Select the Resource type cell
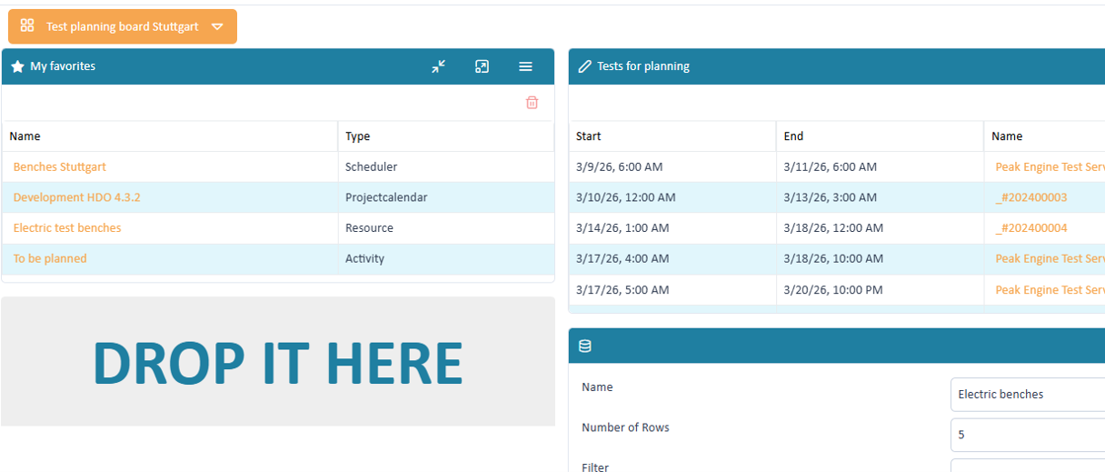The height and width of the screenshot is (472, 1105). (446, 227)
